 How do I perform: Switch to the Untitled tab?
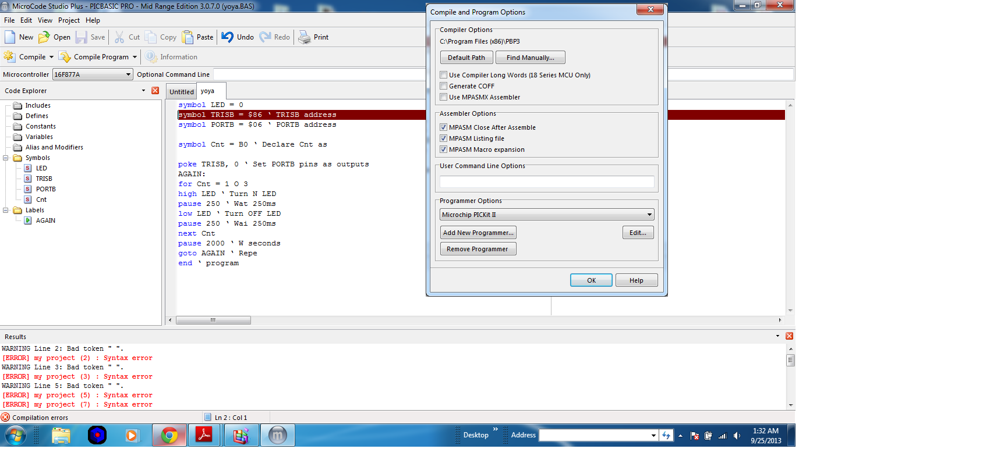click(x=182, y=92)
